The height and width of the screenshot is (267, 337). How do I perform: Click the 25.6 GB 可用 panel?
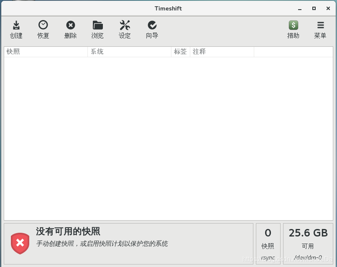tap(308, 244)
